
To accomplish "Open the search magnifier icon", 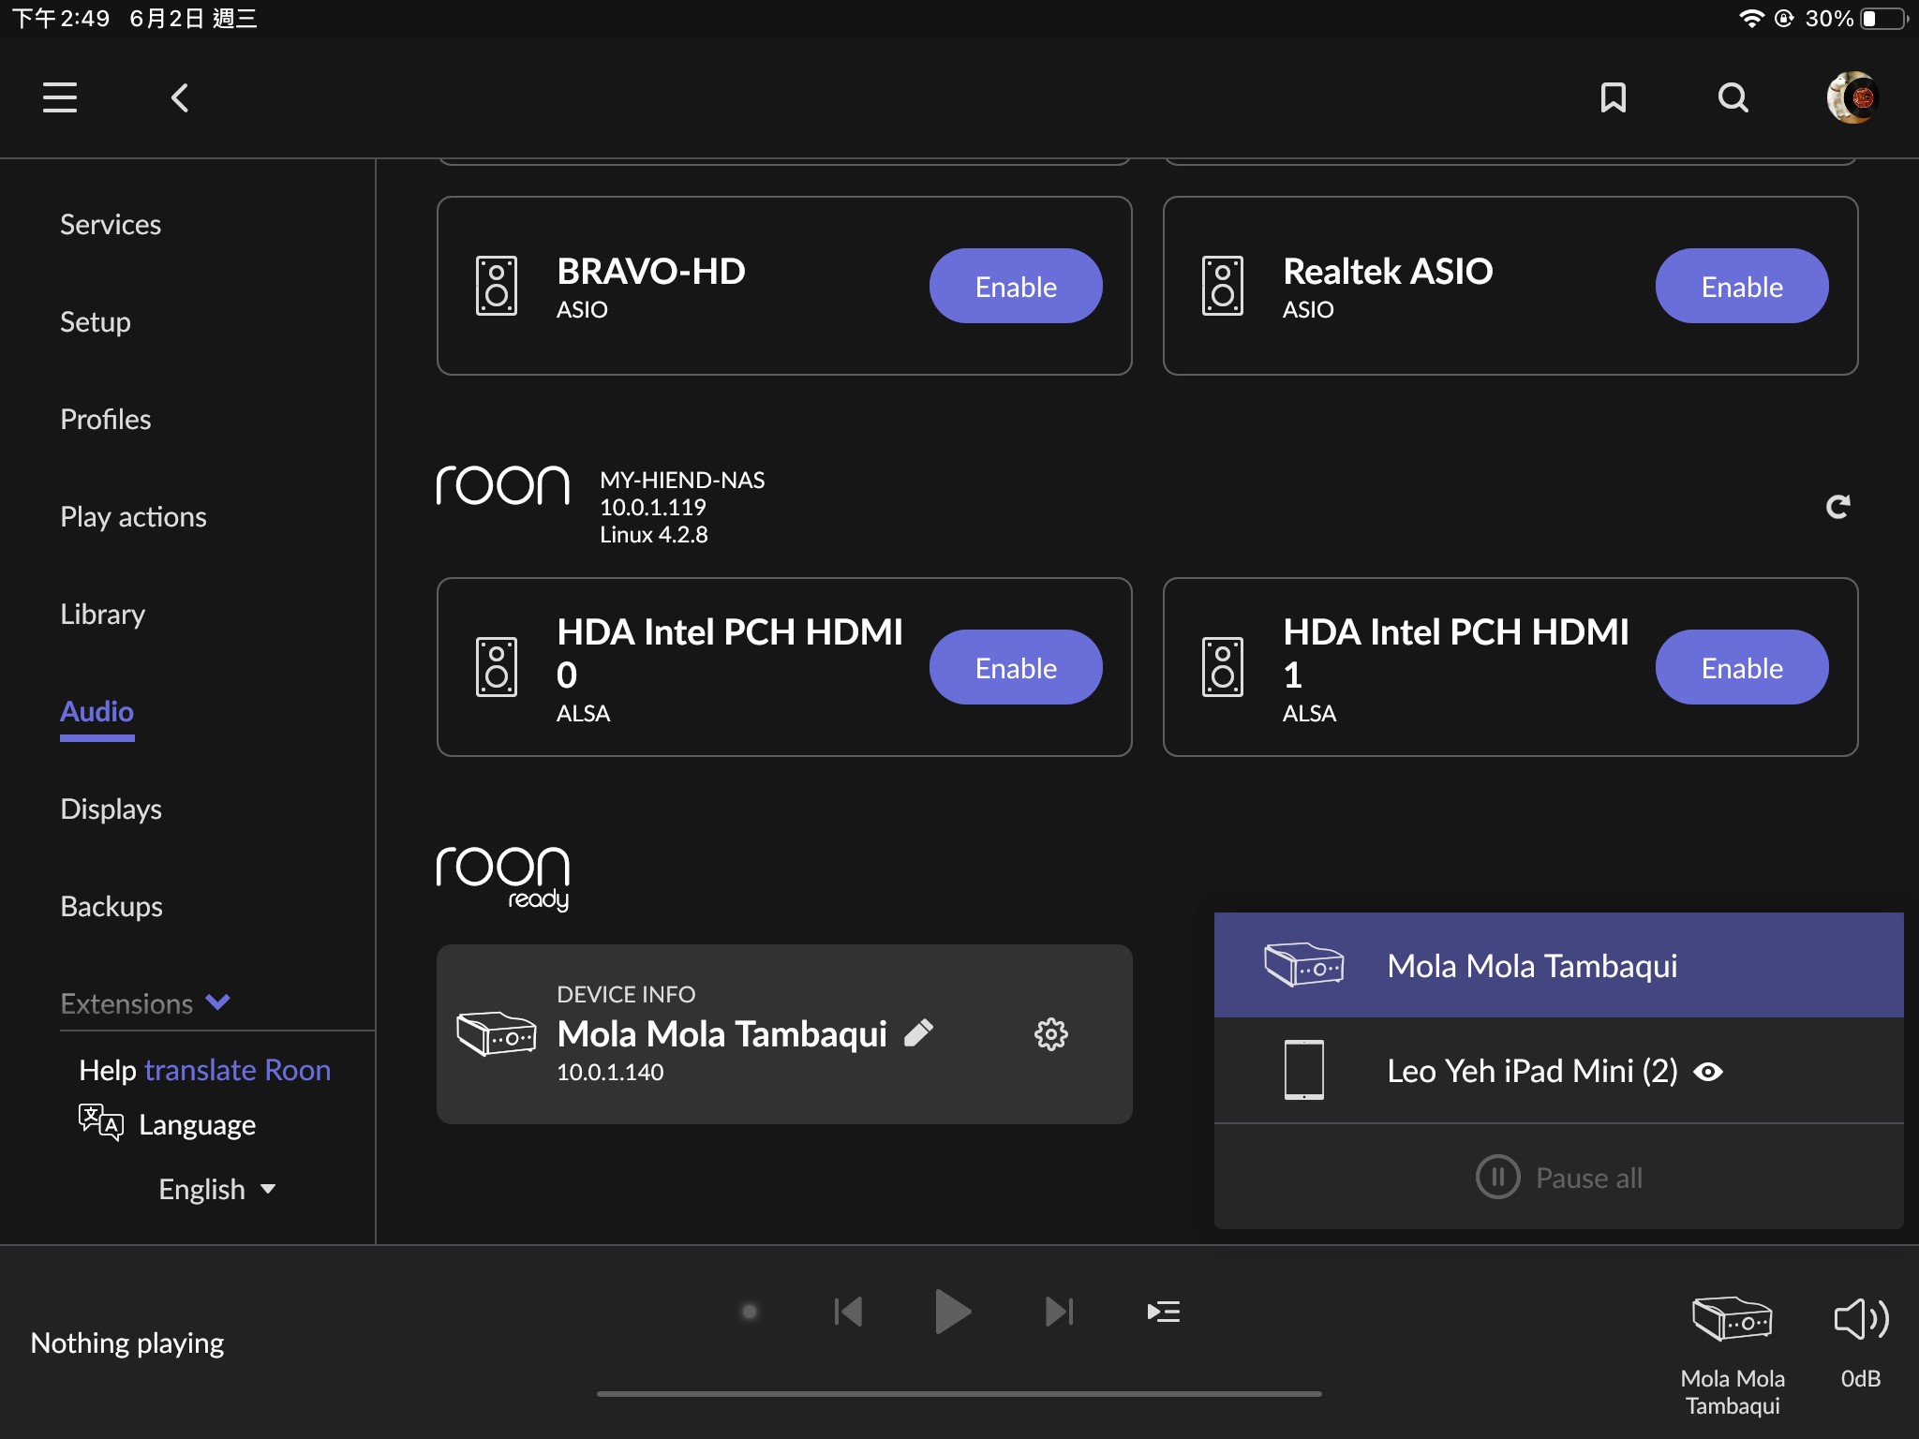I will [1733, 97].
